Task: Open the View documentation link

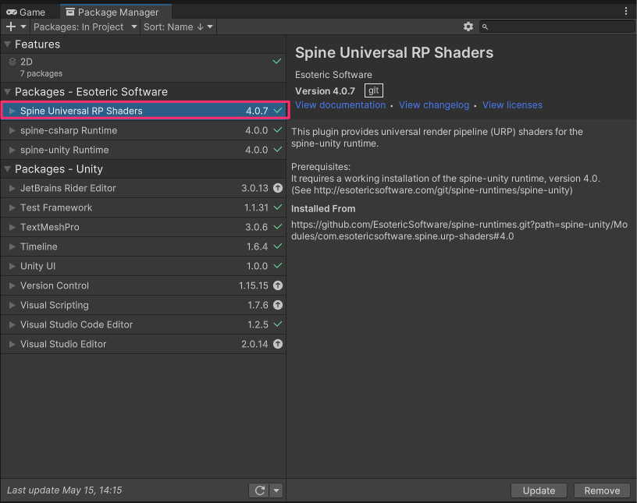Action: [x=340, y=105]
